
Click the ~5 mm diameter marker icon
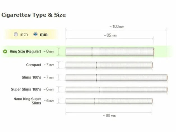coord(59,101)
